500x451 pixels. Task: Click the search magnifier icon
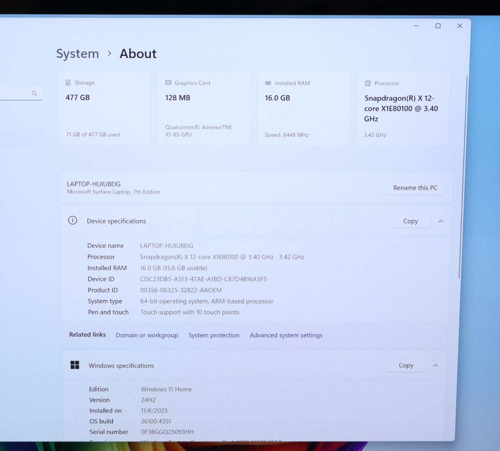pos(34,93)
